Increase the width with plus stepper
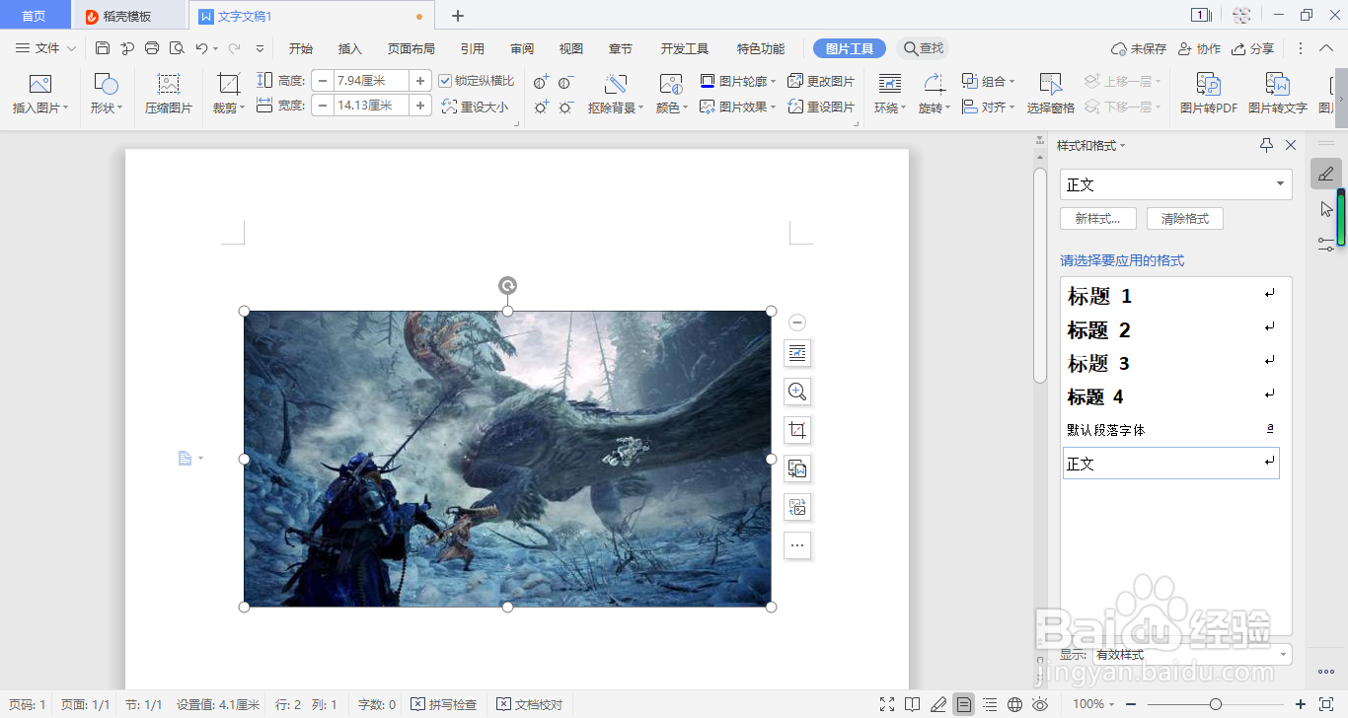This screenshot has width=1348, height=718. (x=420, y=106)
